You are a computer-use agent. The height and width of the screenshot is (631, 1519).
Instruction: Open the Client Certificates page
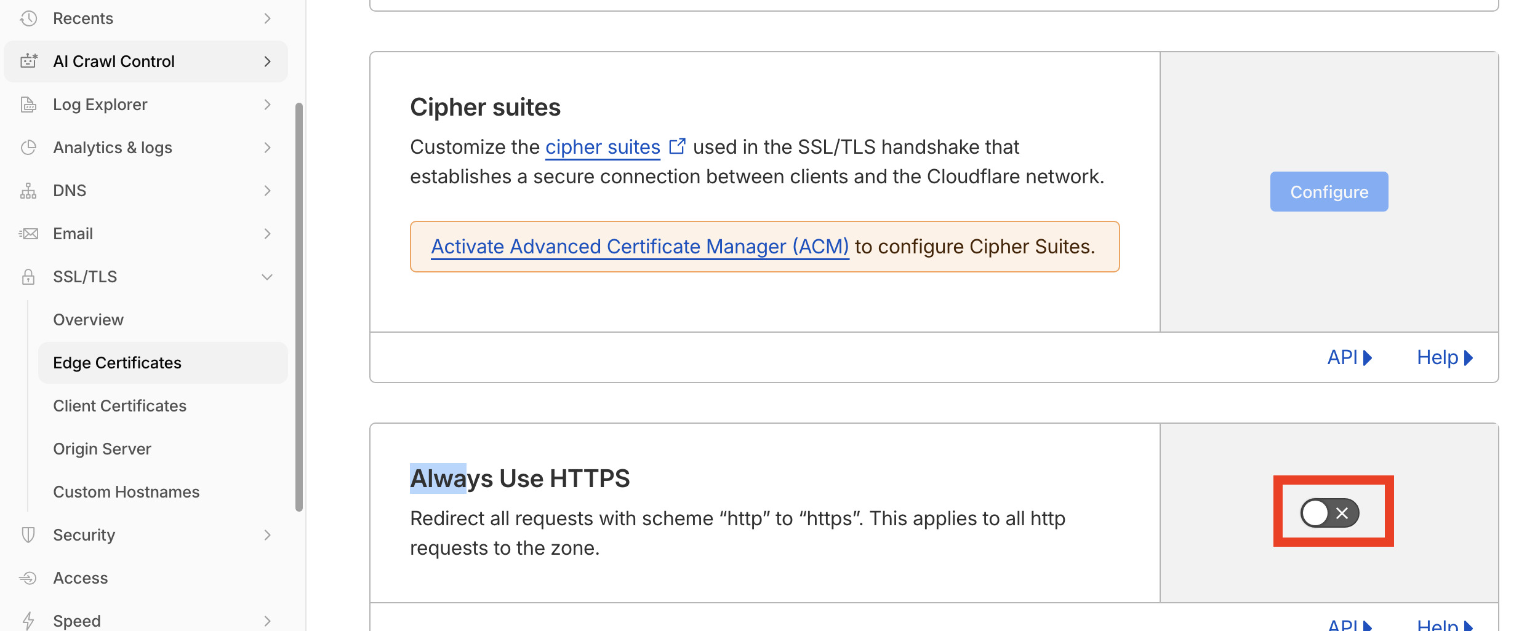pyautogui.click(x=119, y=406)
